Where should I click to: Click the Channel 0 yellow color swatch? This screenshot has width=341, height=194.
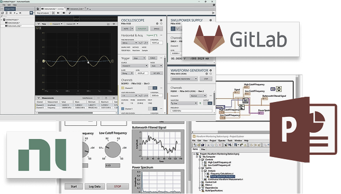coord(123,88)
